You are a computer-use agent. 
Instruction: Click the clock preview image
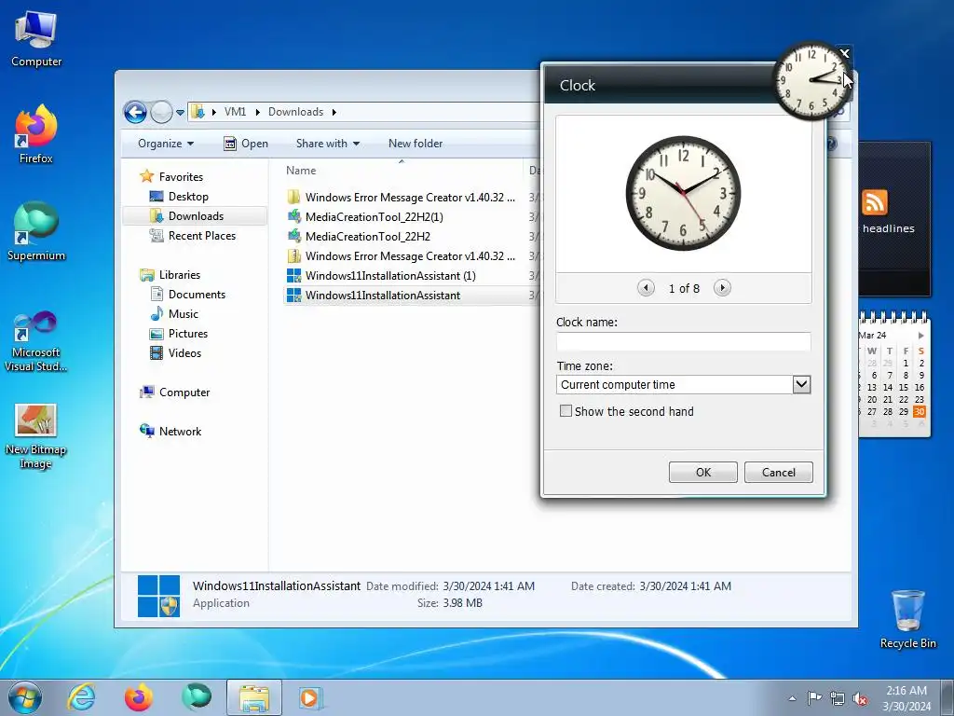[683, 193]
